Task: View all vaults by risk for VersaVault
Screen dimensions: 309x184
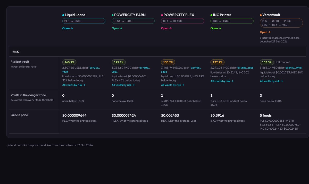Action: tap(271, 81)
